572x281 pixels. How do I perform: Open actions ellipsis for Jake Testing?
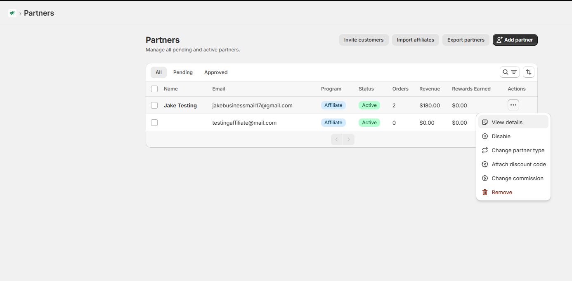[x=513, y=105]
